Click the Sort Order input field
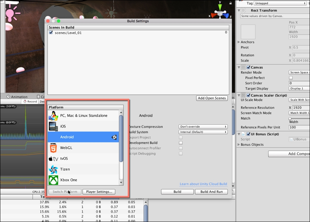 (299, 83)
